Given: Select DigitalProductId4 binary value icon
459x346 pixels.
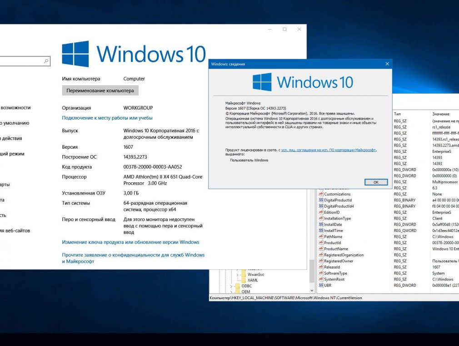Looking at the screenshot, I should [x=321, y=206].
